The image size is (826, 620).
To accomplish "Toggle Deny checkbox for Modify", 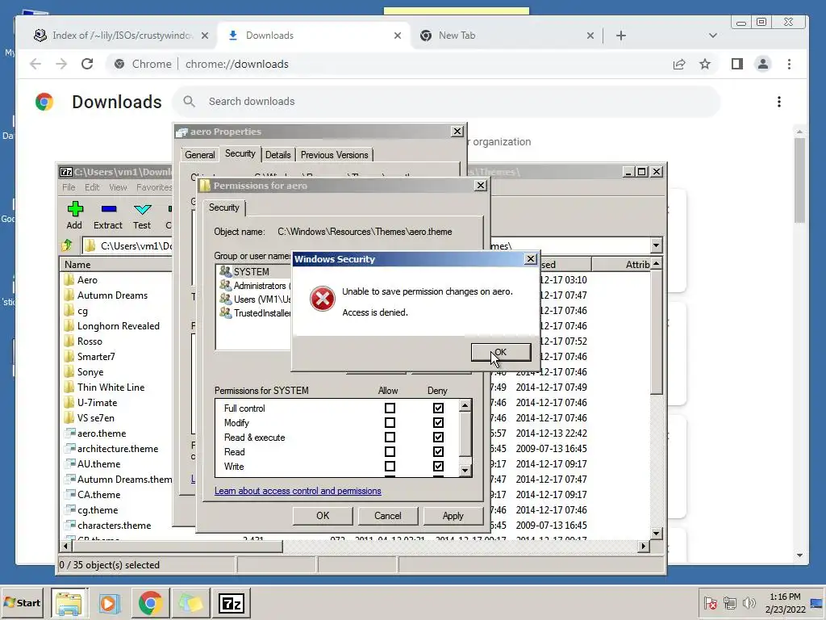I will click(438, 423).
